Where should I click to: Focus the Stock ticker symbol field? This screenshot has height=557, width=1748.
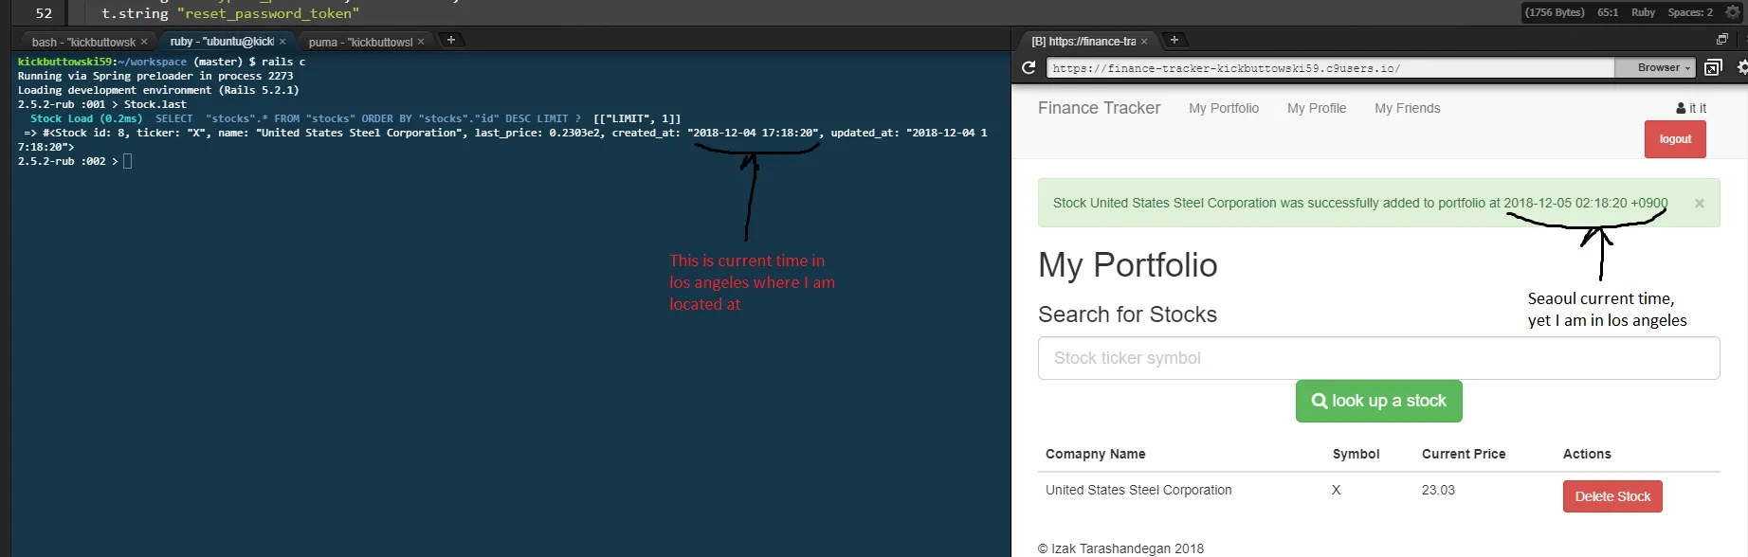pyautogui.click(x=1378, y=358)
